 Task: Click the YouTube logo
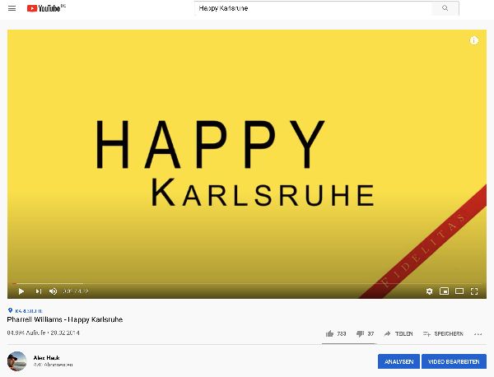pos(46,8)
